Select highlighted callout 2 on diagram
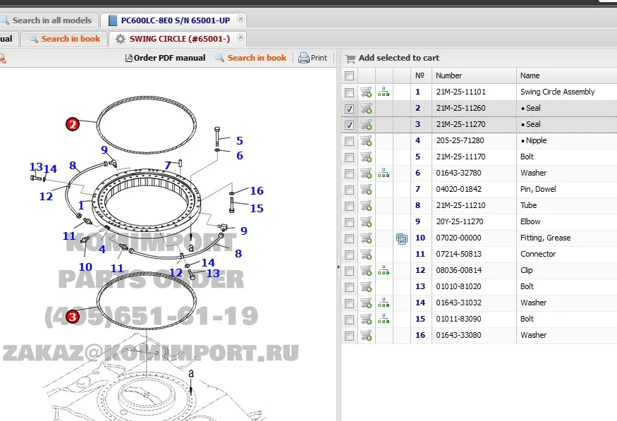617x421 pixels. 73,124
